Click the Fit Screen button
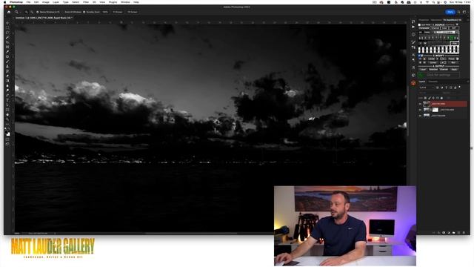The height and width of the screenshot is (267, 474). point(118,12)
